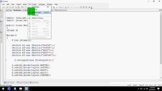Open the View menu
The height and width of the screenshot is (91, 162).
click(13, 4)
